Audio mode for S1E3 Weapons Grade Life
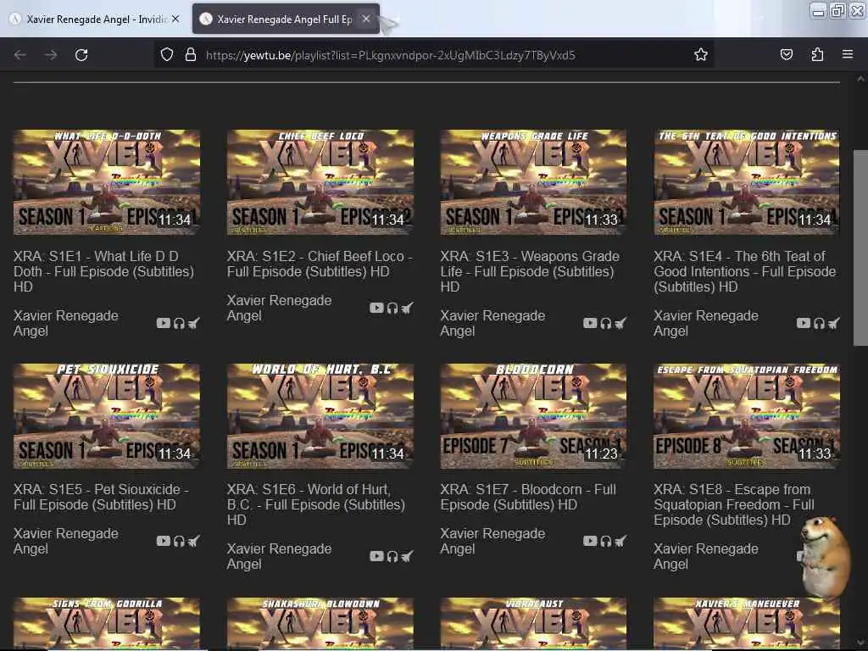The width and height of the screenshot is (868, 651). [605, 323]
